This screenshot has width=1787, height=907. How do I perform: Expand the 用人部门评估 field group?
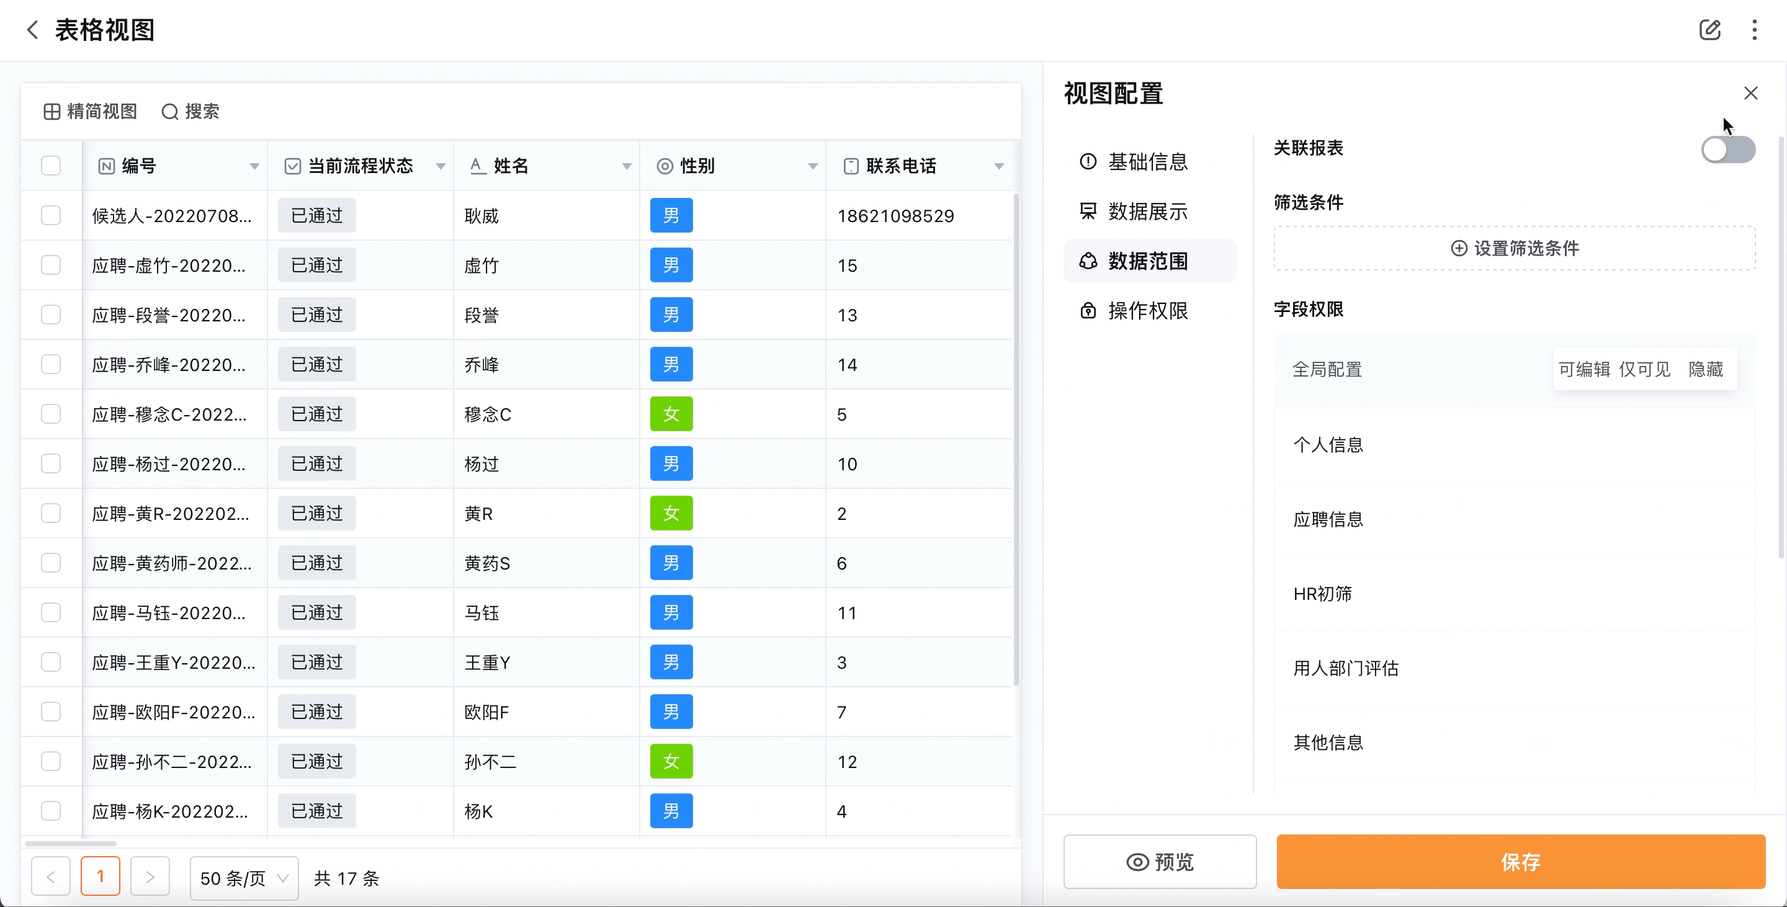click(1515, 668)
